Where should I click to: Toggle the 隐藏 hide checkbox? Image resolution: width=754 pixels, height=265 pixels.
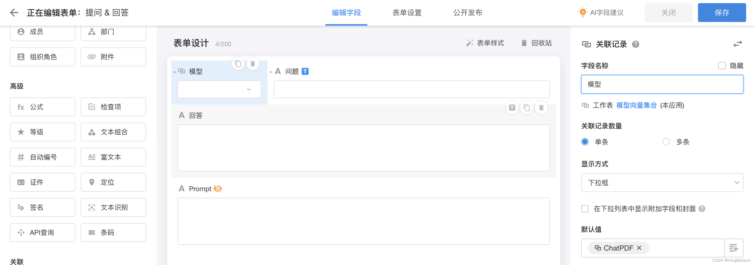pyautogui.click(x=722, y=66)
